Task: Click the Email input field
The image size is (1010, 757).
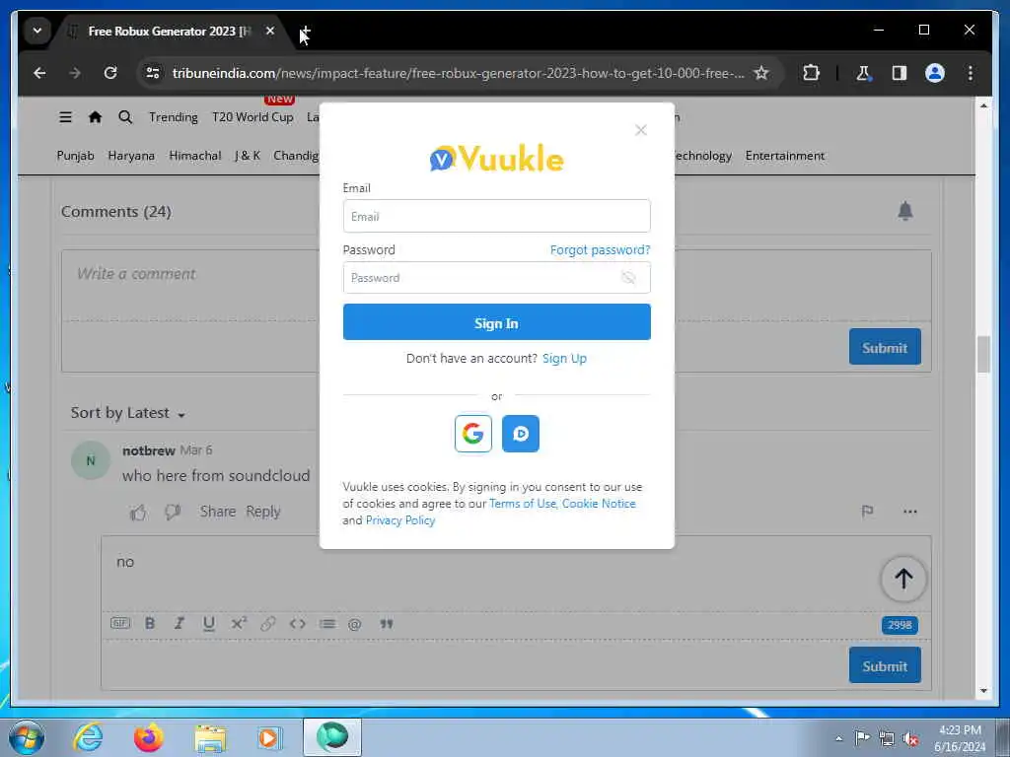Action: [x=497, y=216]
